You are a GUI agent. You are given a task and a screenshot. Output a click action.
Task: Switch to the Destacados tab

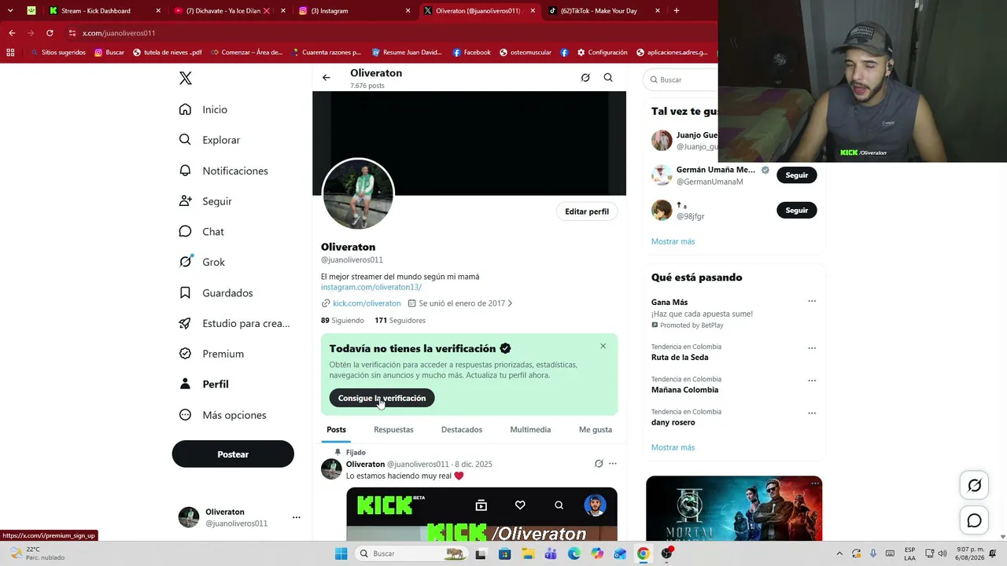pos(462,429)
